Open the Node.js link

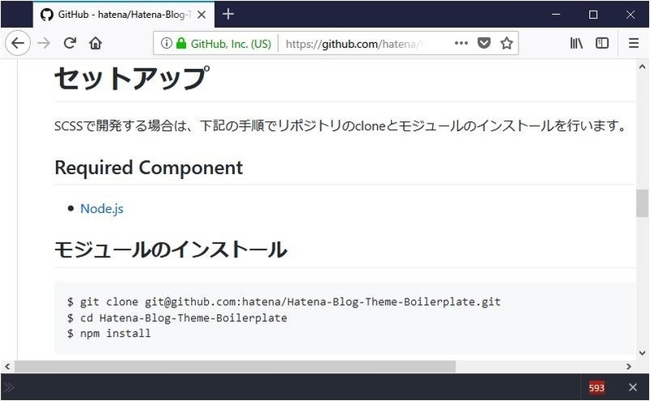pos(102,209)
